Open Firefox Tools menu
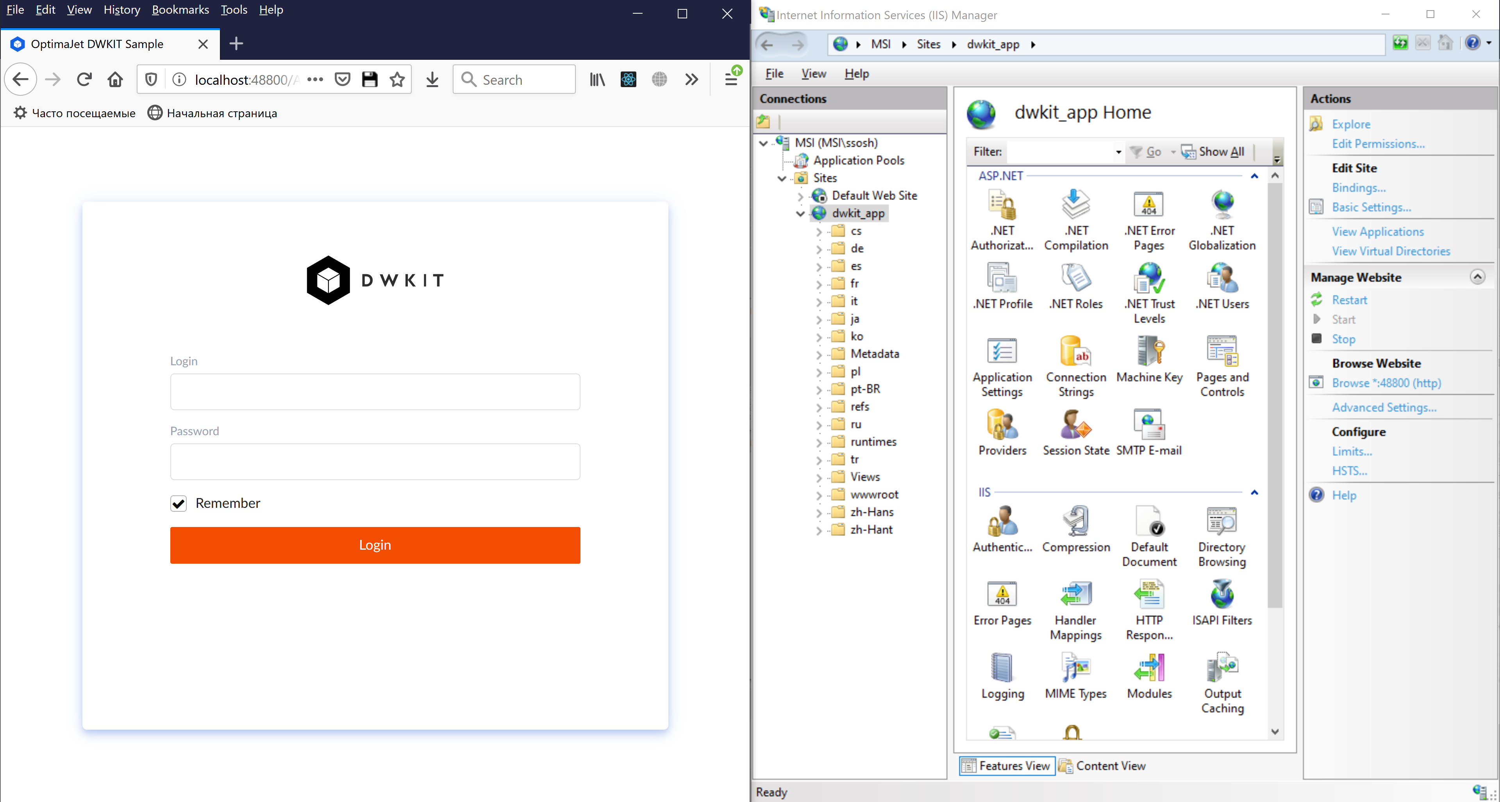Image resolution: width=1500 pixels, height=802 pixels. (x=234, y=10)
